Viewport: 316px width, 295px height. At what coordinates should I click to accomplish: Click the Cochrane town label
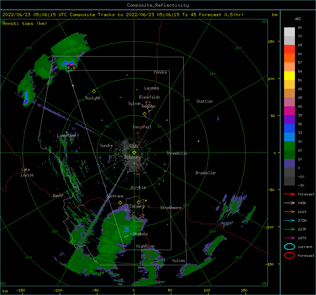[x=115, y=196]
